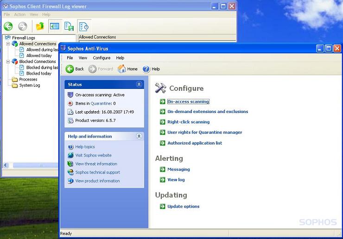This screenshot has width=343, height=239.
Task: Click the tree pane's left scroll arrow
Action: tap(6, 165)
